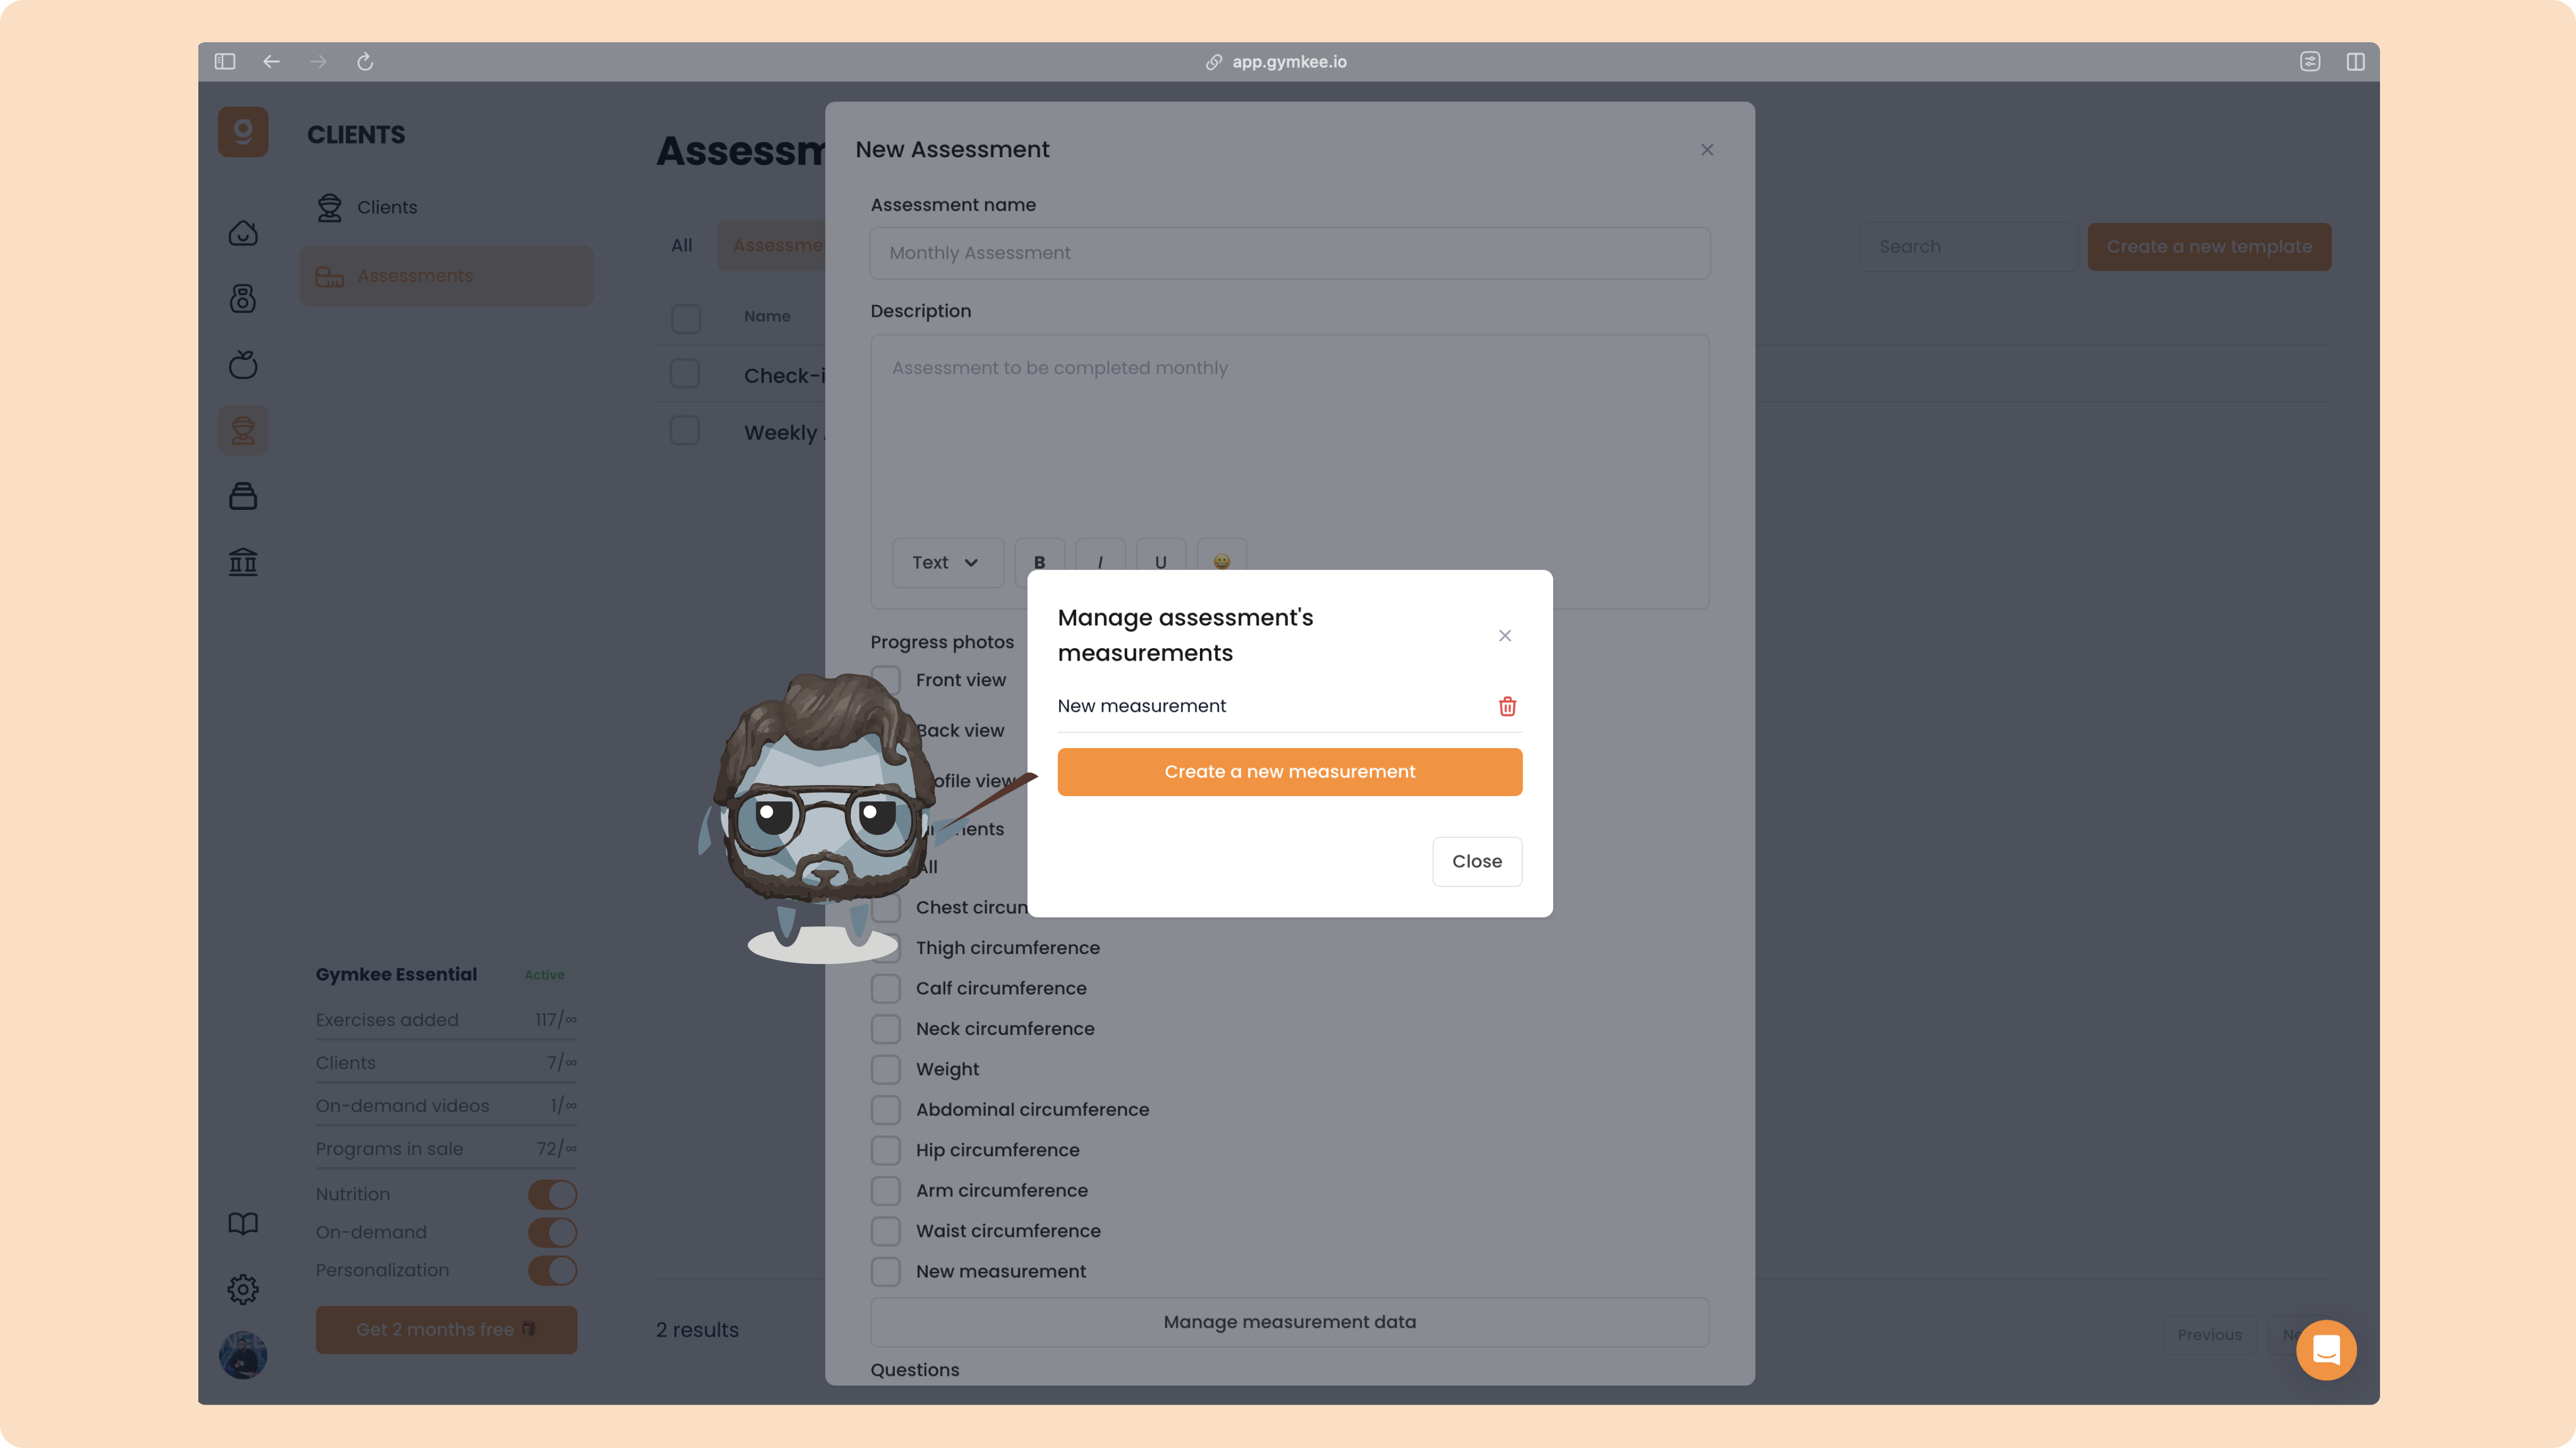
Task: Open the chat support bubble
Action: pyautogui.click(x=2326, y=1350)
